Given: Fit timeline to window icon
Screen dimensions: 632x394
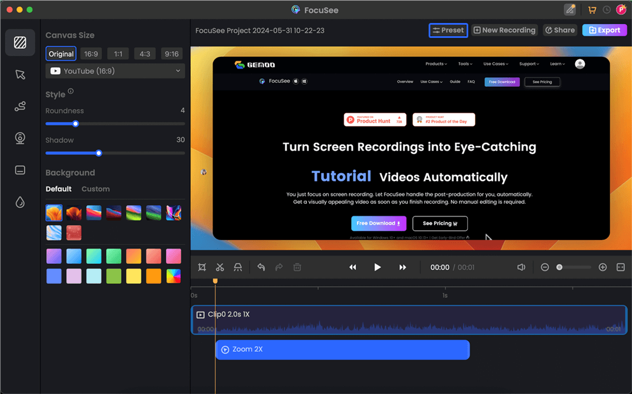Looking at the screenshot, I should tap(621, 267).
